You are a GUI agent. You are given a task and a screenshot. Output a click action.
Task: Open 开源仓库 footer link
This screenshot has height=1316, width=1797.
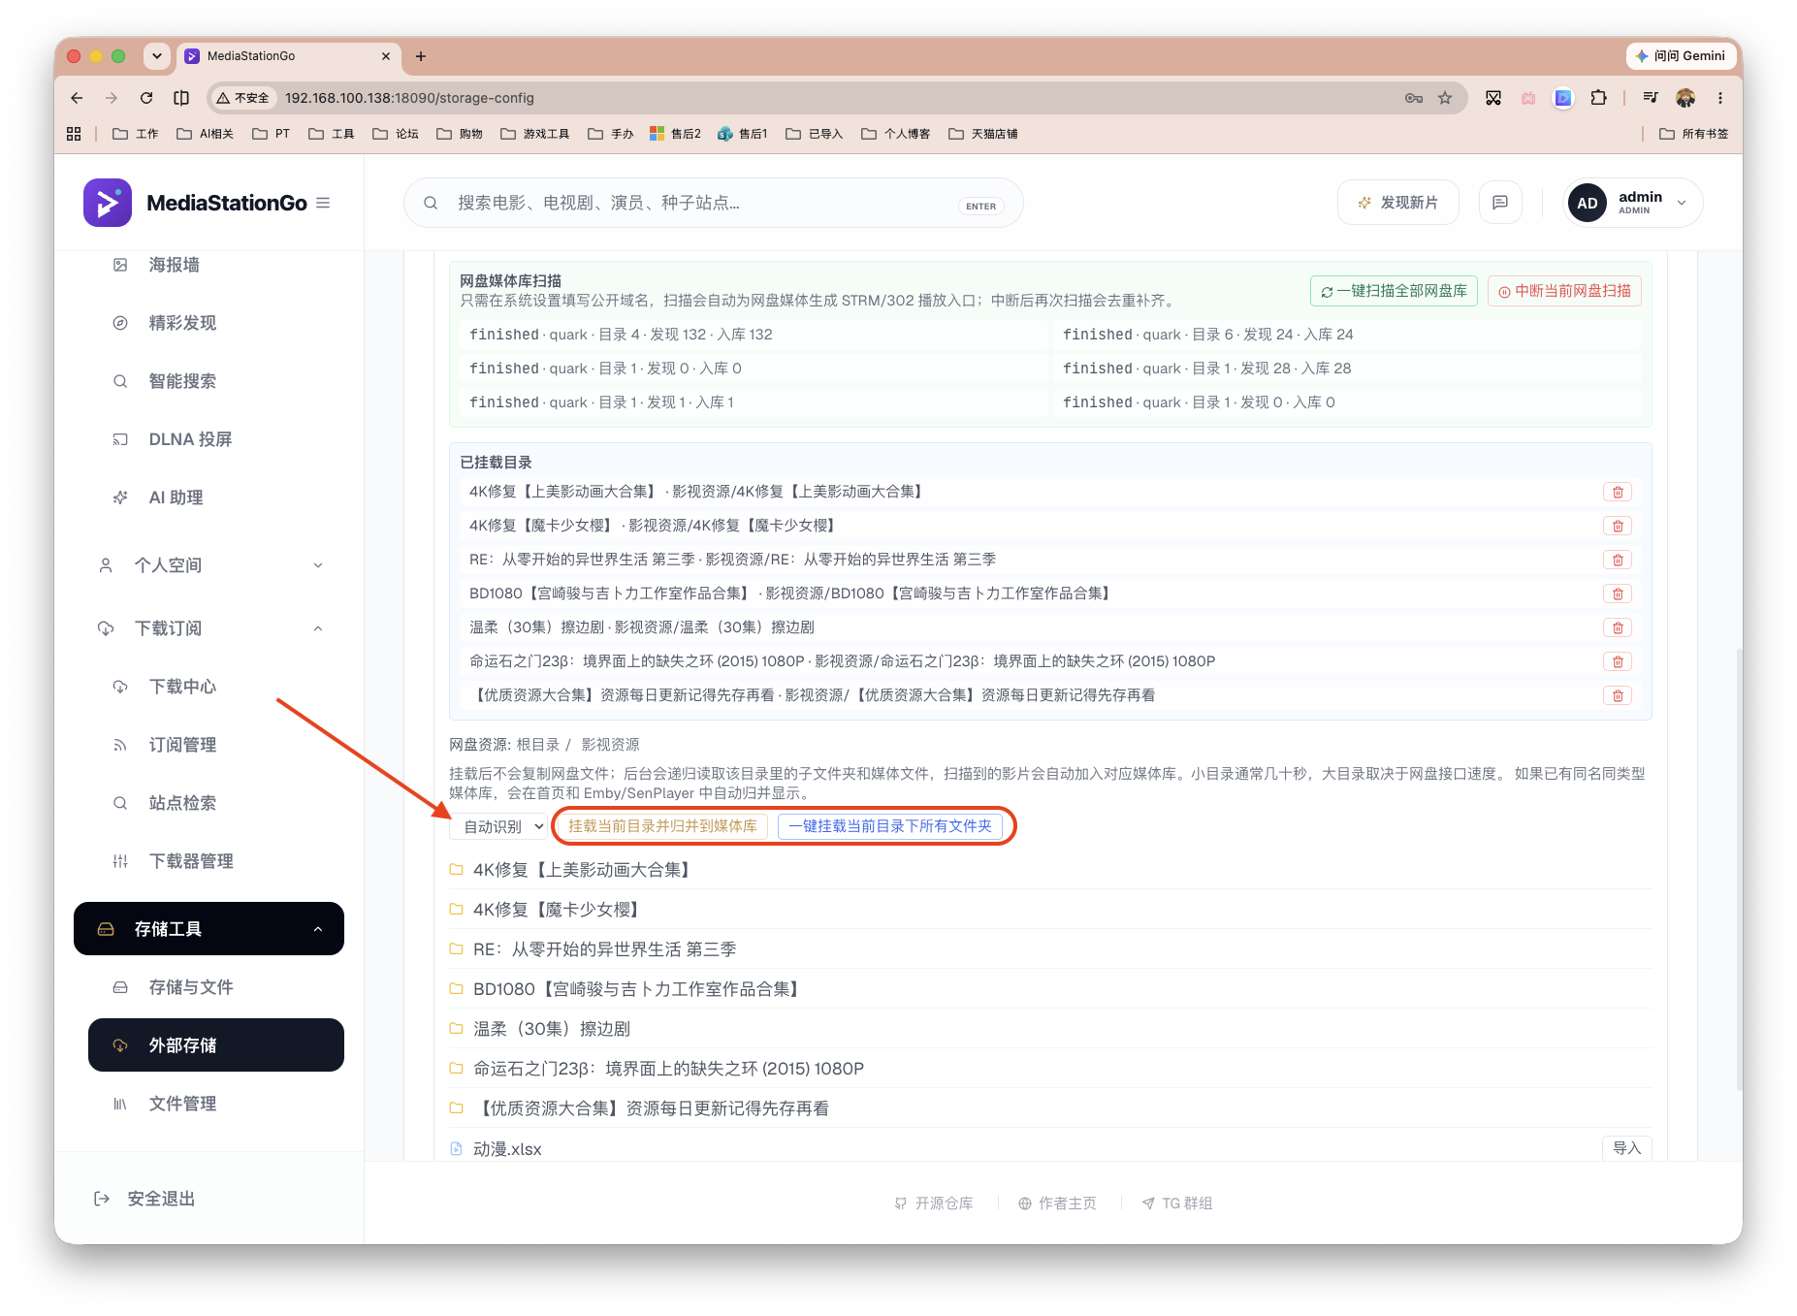[x=933, y=1204]
